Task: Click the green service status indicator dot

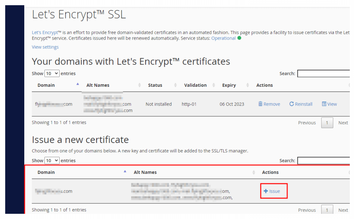Action: pos(239,38)
